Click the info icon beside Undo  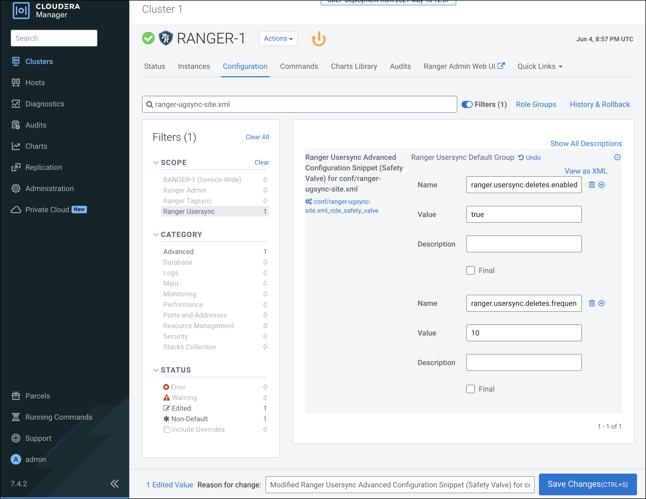[617, 157]
